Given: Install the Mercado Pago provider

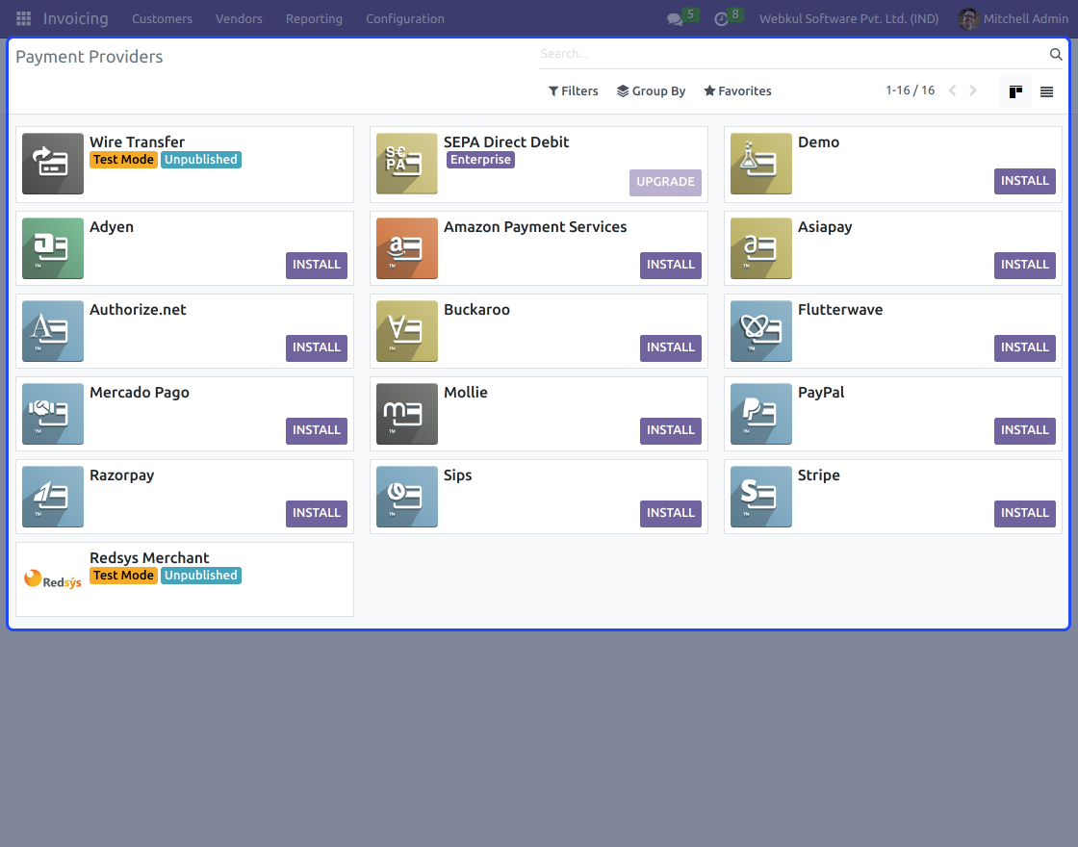Looking at the screenshot, I should point(317,430).
